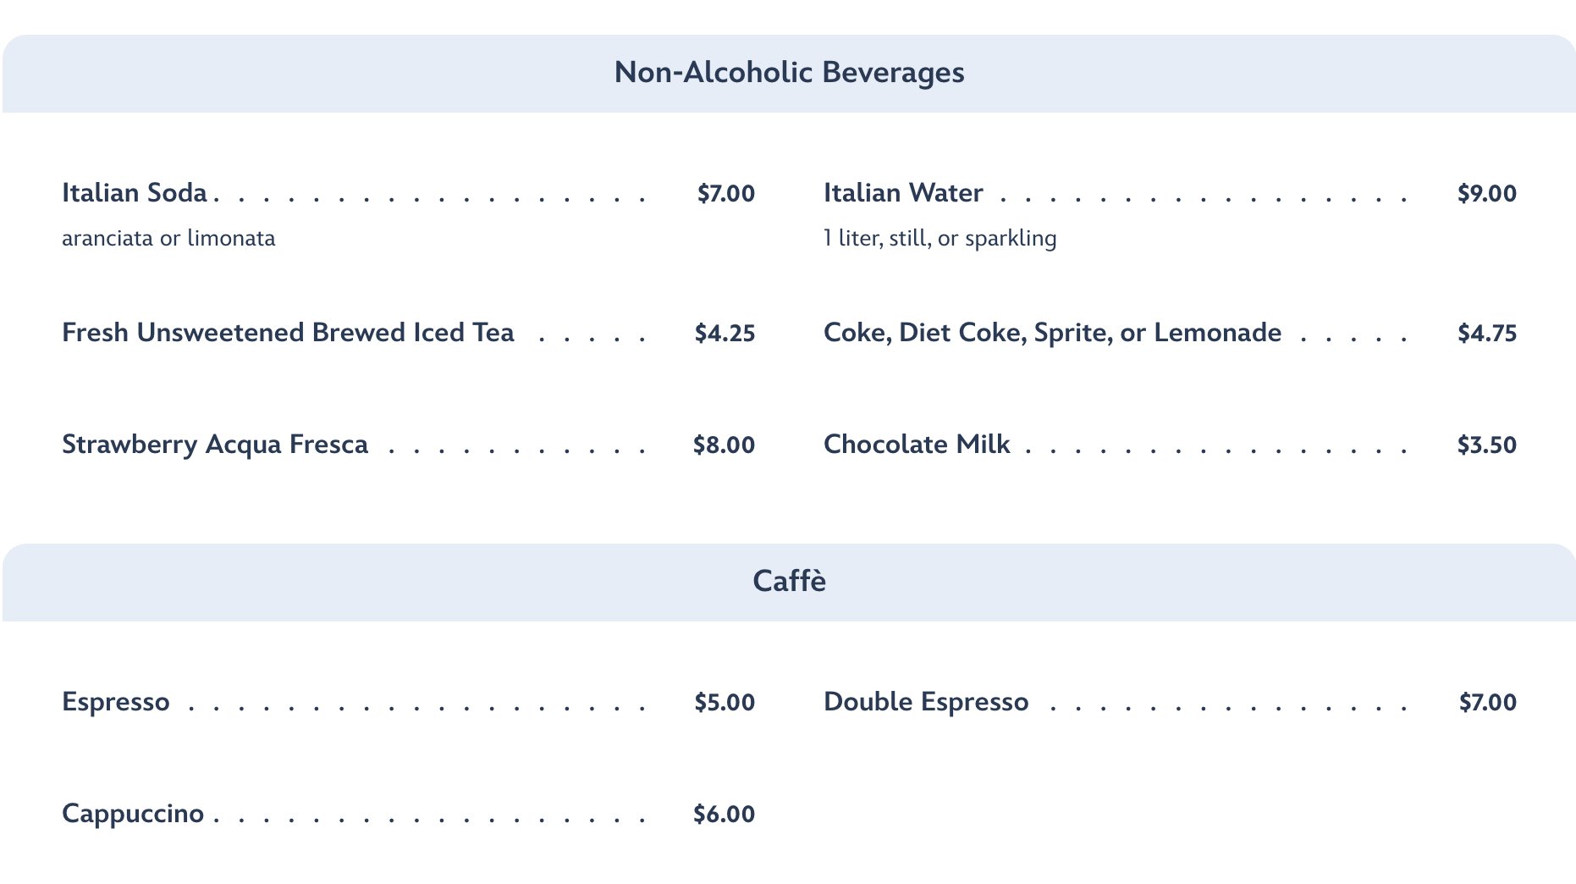Click the Cappuccino $6.00 price

(x=724, y=815)
